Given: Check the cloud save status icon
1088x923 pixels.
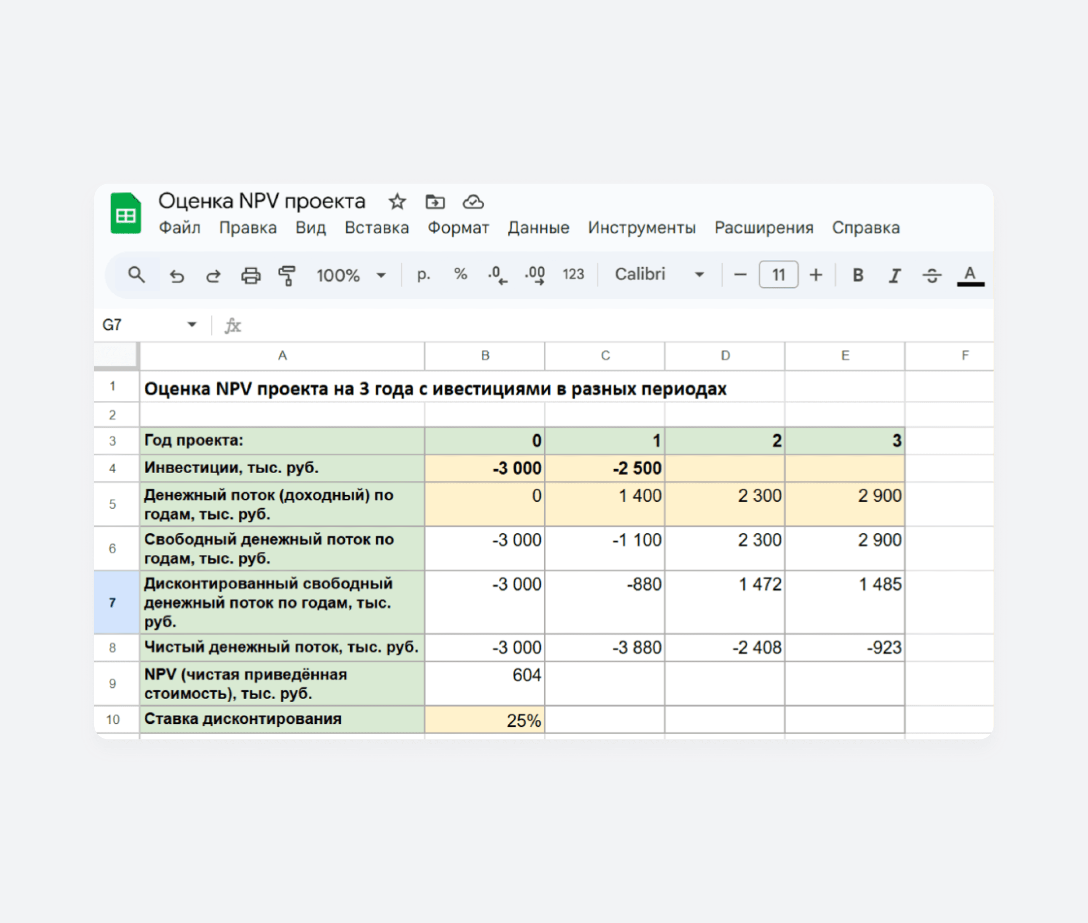Looking at the screenshot, I should [x=473, y=202].
